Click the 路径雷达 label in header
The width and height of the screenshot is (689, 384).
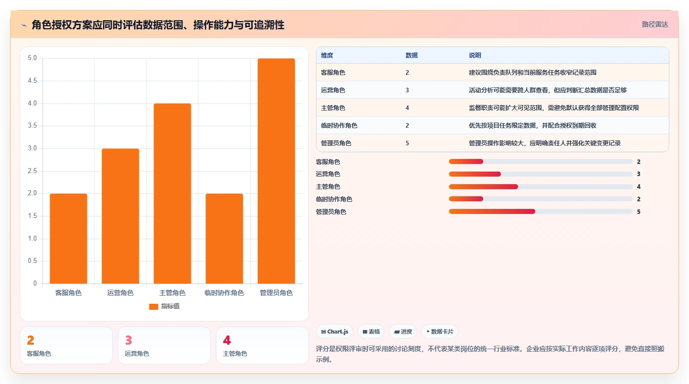pos(655,24)
